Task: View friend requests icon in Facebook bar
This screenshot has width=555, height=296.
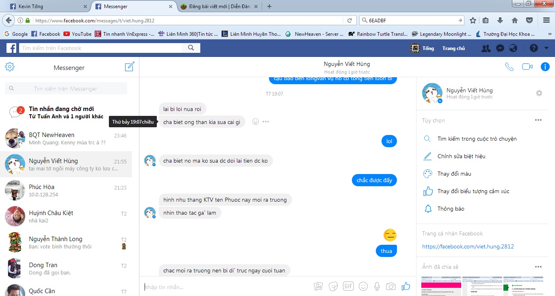Action: pos(486,48)
